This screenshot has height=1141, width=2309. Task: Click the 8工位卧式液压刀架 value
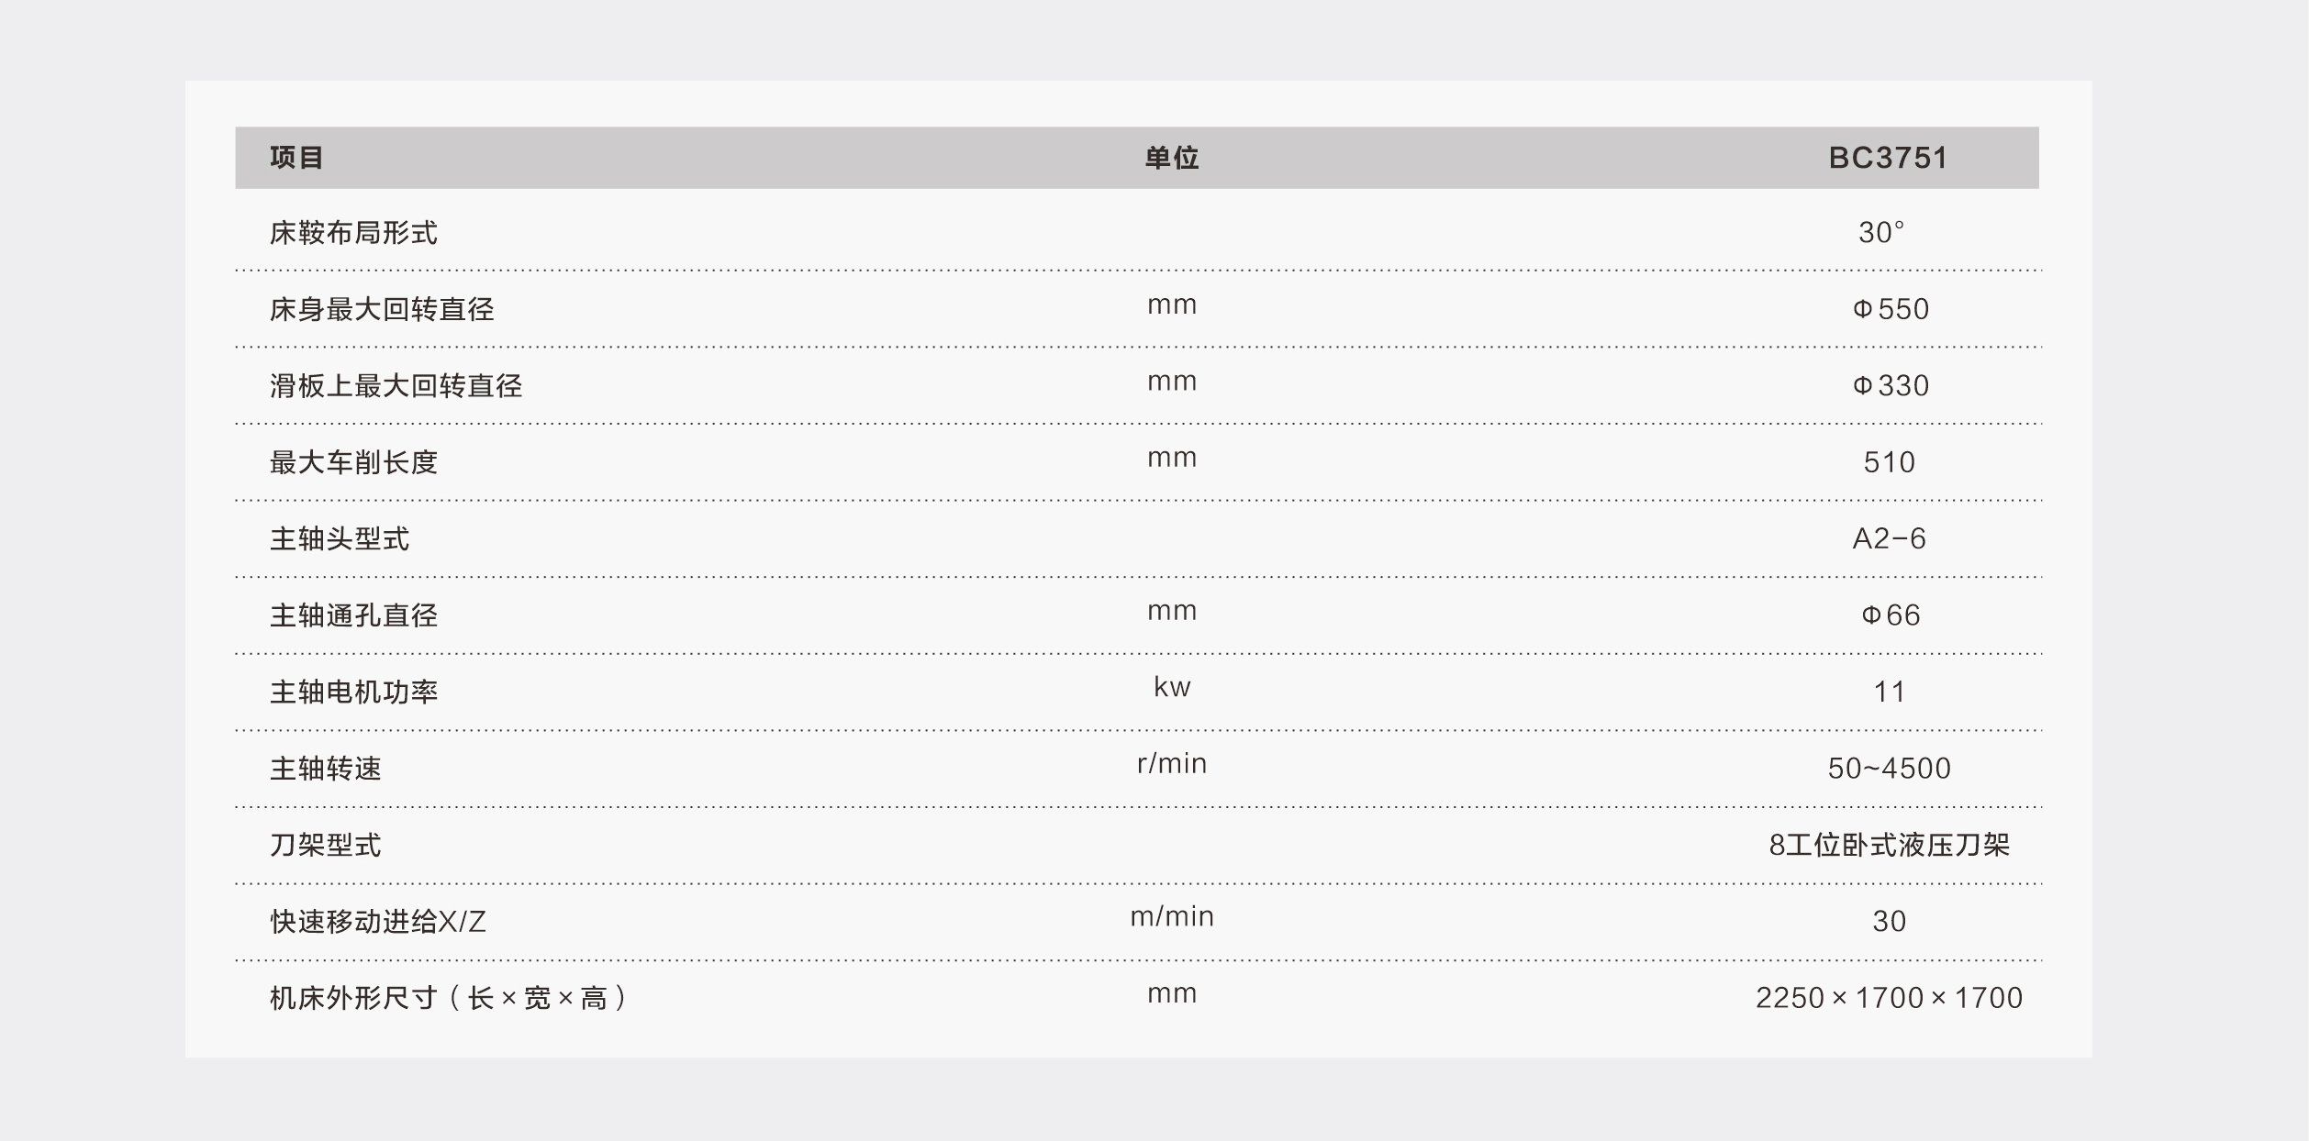pos(1889,845)
